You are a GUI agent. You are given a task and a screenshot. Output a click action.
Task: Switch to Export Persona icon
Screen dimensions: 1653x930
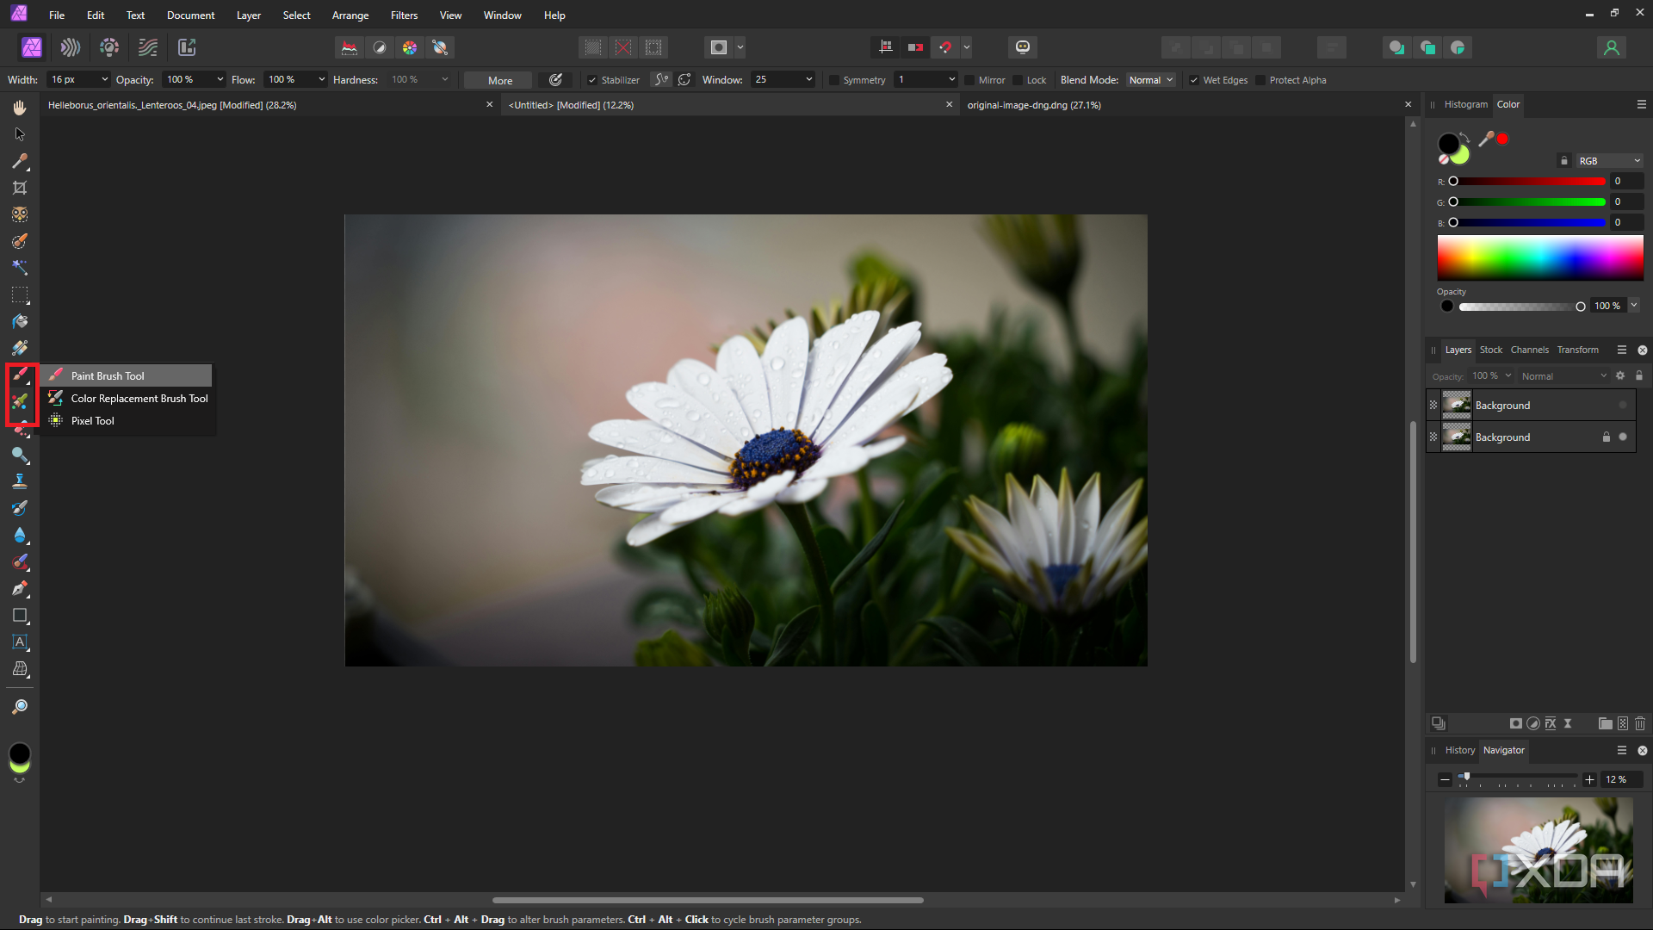[187, 47]
